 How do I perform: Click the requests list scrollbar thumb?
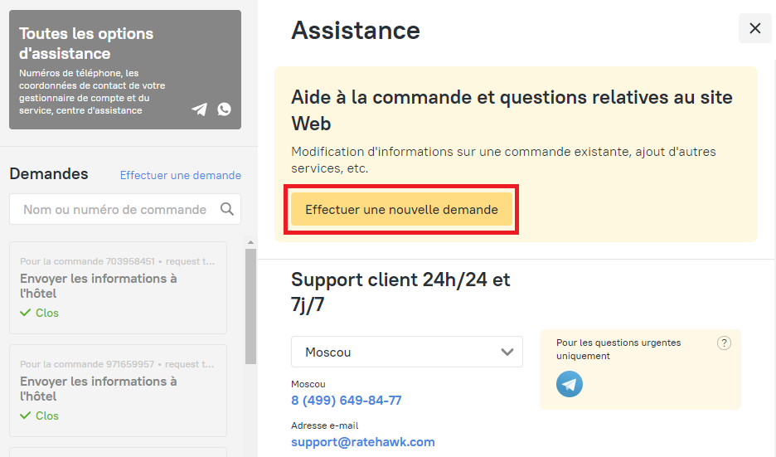250,305
